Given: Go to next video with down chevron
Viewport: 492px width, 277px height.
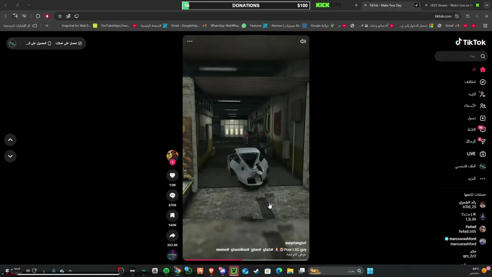Looking at the screenshot, I should point(10,156).
